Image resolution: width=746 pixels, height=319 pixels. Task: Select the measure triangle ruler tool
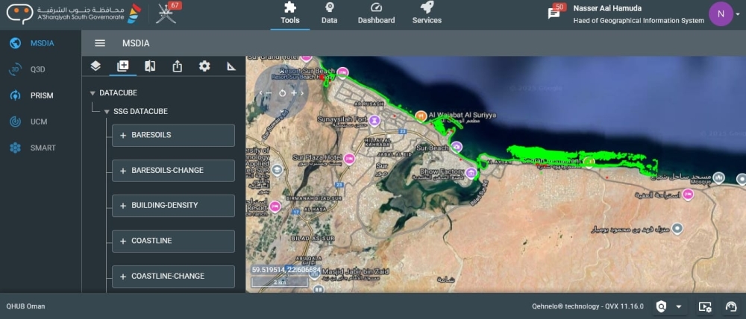click(x=231, y=66)
